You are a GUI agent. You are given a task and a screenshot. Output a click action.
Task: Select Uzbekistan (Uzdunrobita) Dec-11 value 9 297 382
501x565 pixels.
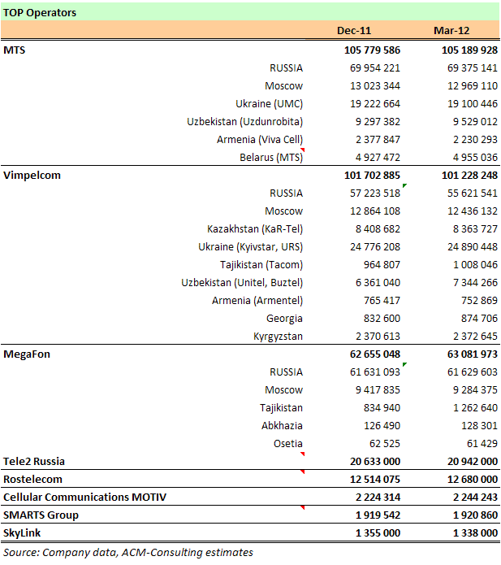(x=378, y=121)
